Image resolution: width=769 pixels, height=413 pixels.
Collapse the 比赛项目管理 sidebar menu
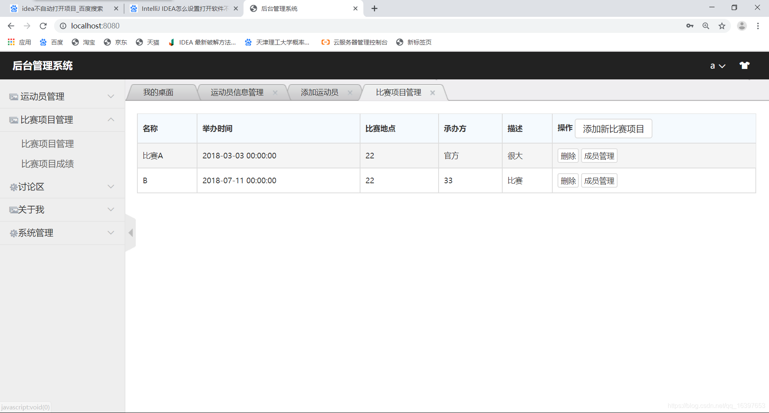point(62,119)
